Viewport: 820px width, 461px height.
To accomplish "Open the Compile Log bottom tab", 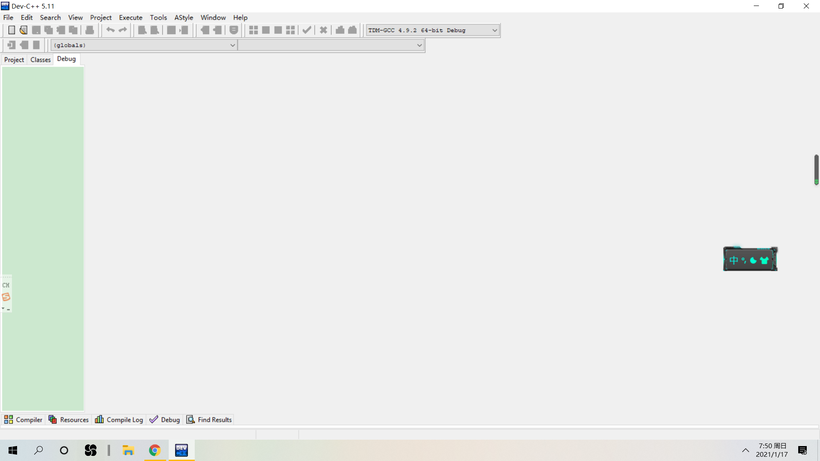I will click(x=119, y=420).
